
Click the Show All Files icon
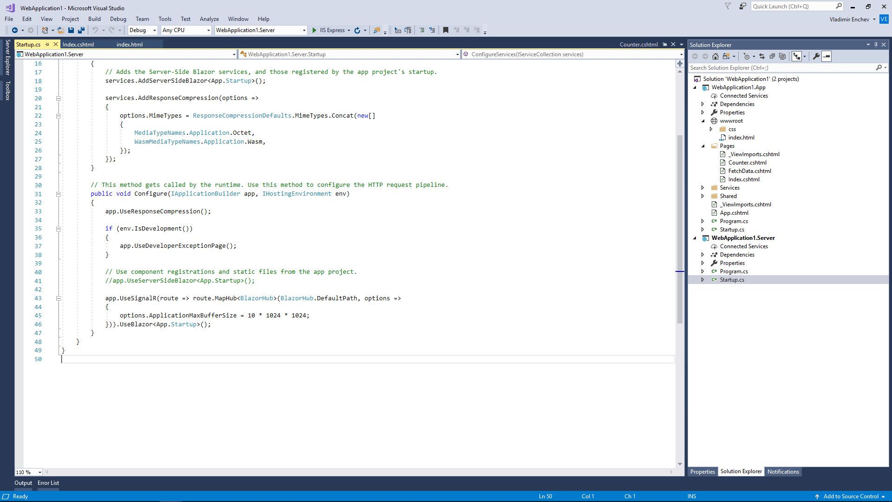782,56
